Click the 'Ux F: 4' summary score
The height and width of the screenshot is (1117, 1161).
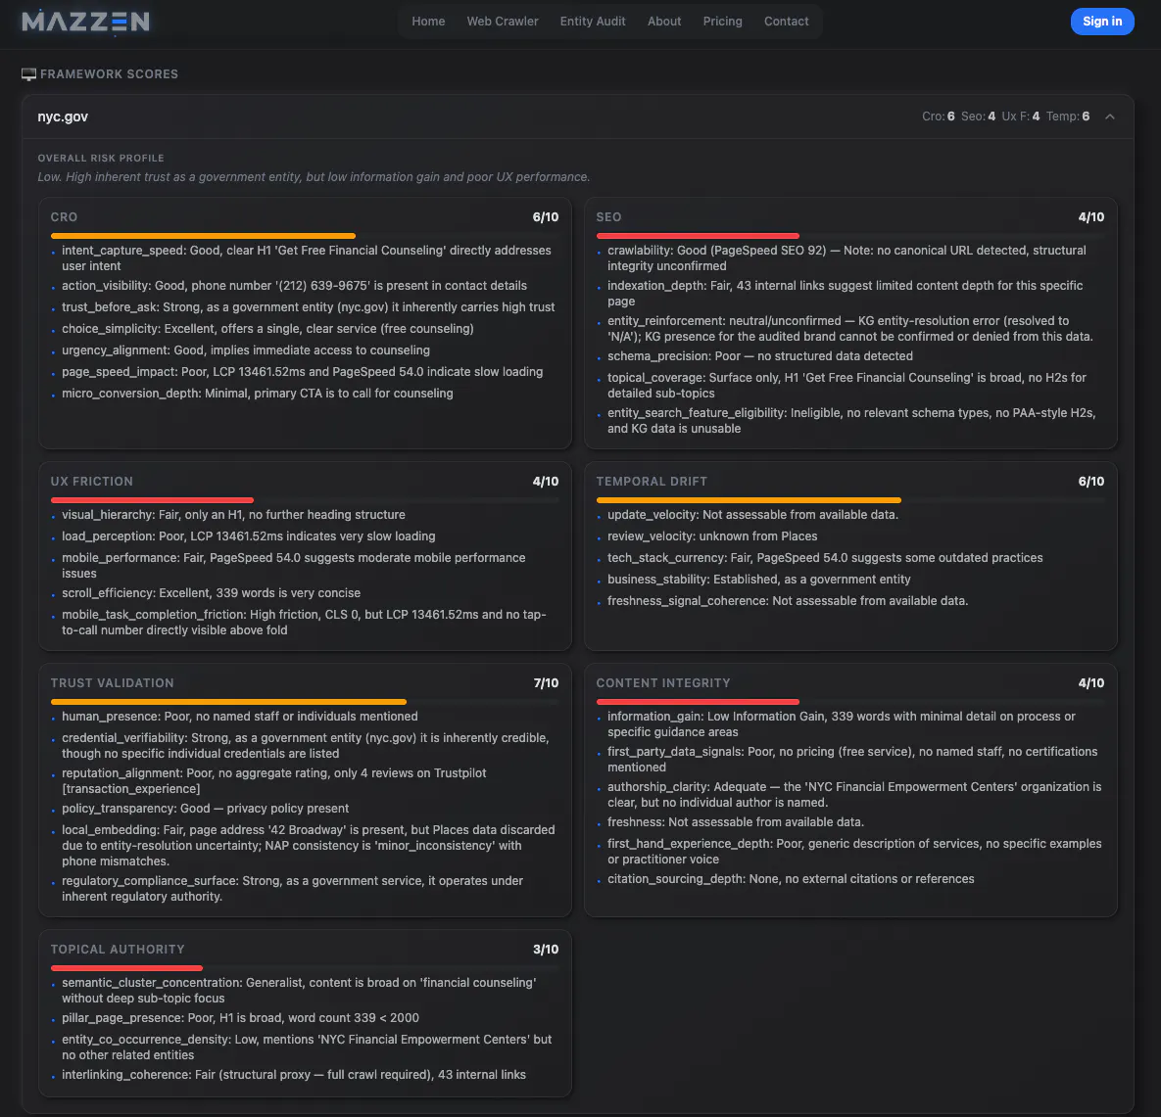point(1020,116)
